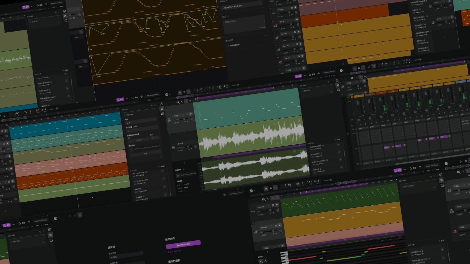
Task: Click the generate button under the Lo-fi panel path
Action: [145, 153]
